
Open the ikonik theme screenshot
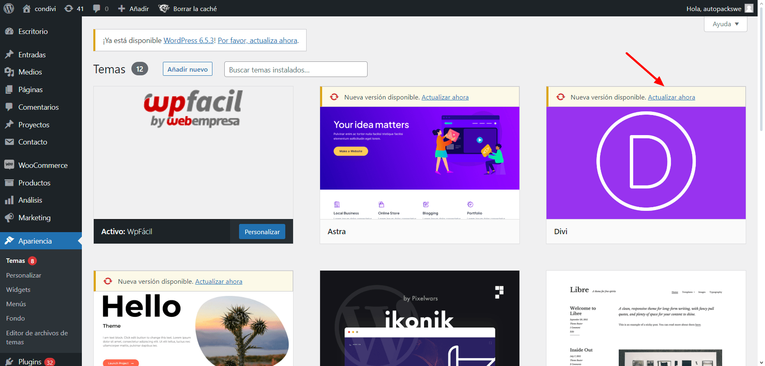(x=420, y=318)
